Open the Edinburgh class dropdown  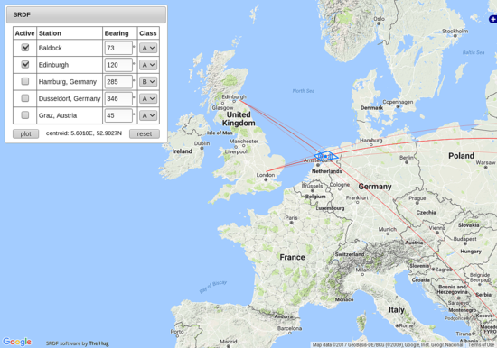point(148,65)
